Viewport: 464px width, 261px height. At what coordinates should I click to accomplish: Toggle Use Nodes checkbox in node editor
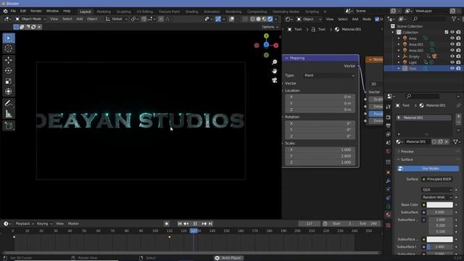point(377,20)
